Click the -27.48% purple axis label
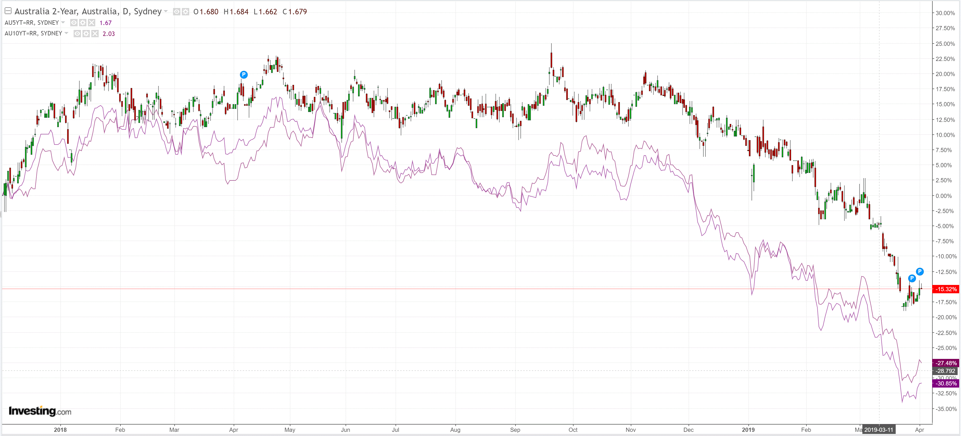 pos(946,363)
